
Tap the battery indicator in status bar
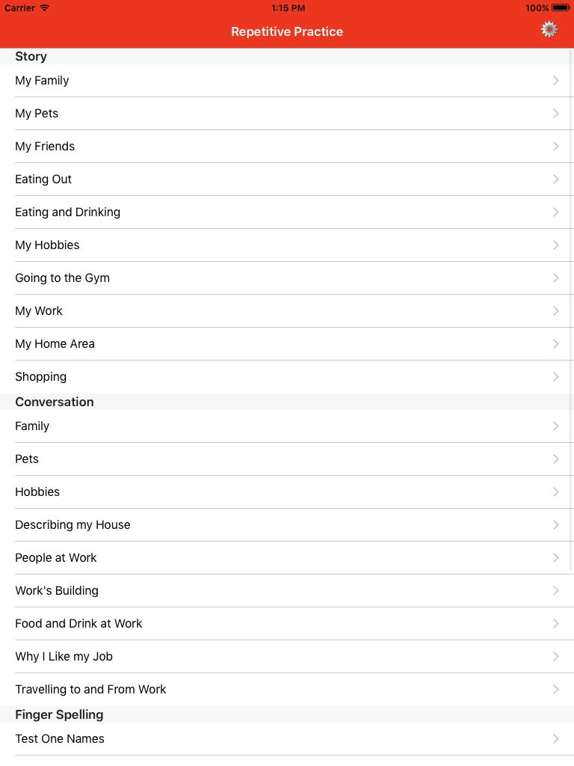561,7
